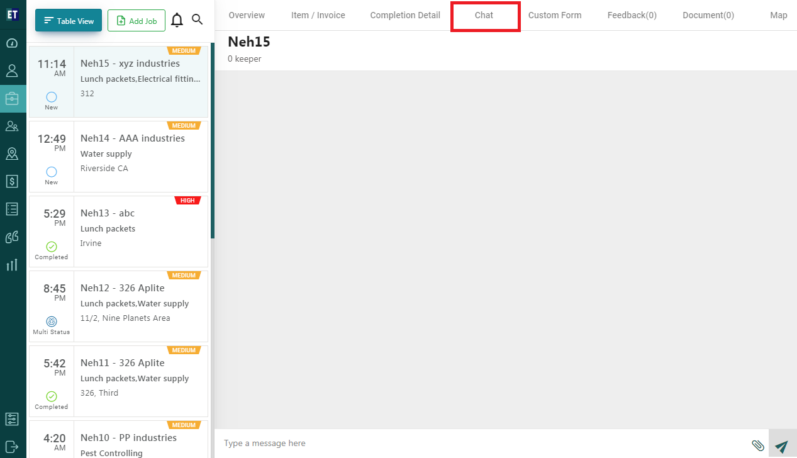Click the 8:45 PM time on Neh12
The height and width of the screenshot is (458, 797).
[x=55, y=292]
